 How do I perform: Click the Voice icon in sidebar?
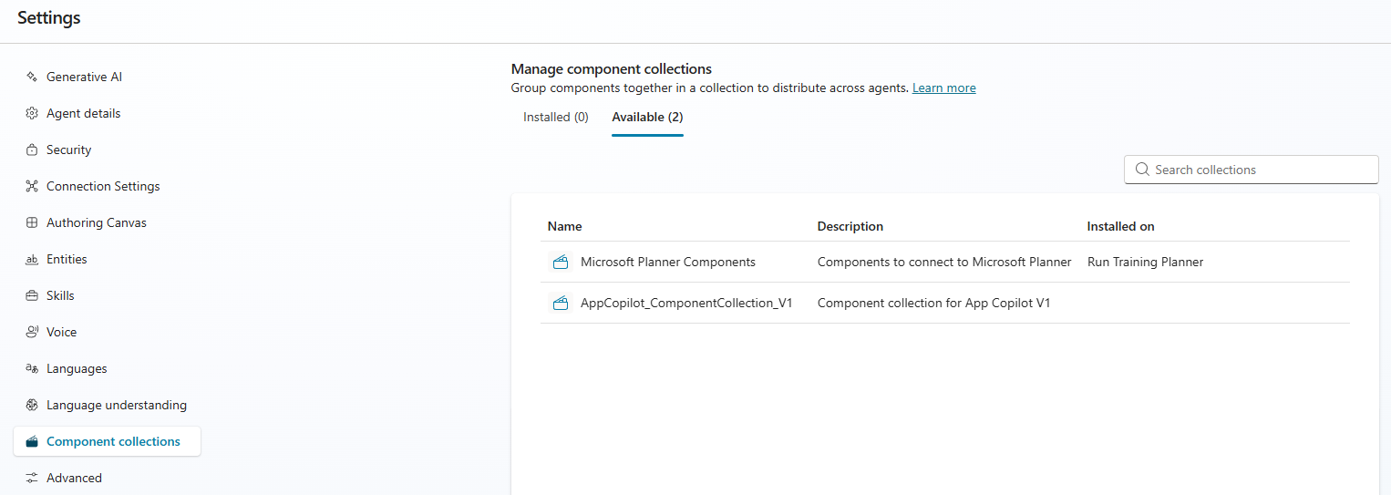click(32, 333)
